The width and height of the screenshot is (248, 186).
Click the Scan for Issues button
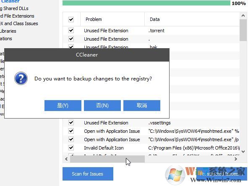tap(88, 174)
